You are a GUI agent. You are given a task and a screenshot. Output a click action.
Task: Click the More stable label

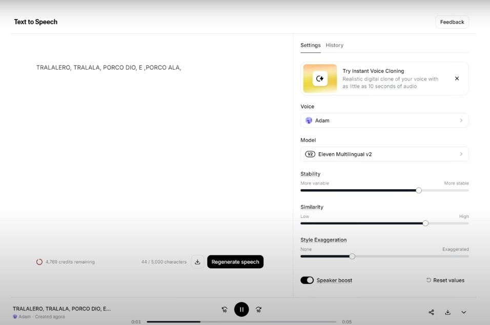(x=456, y=183)
